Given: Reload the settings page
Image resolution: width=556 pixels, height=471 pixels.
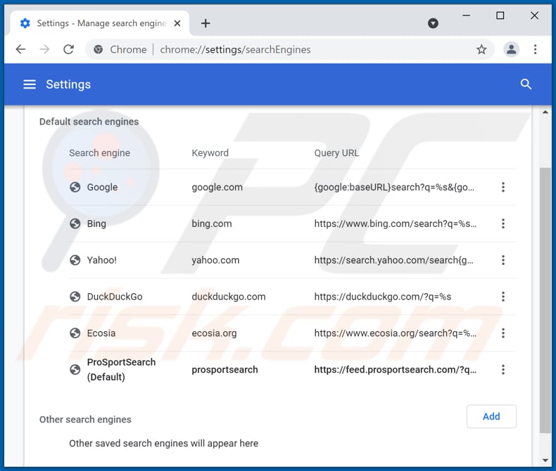Looking at the screenshot, I should point(68,49).
